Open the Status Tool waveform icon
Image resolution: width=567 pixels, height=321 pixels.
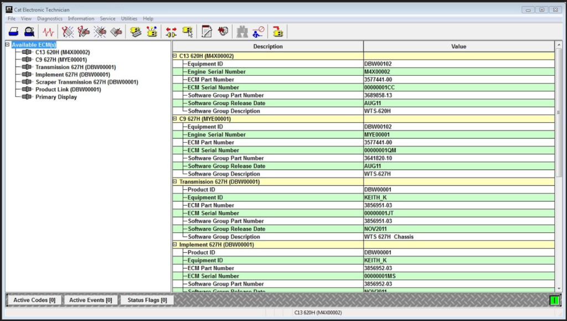48,32
